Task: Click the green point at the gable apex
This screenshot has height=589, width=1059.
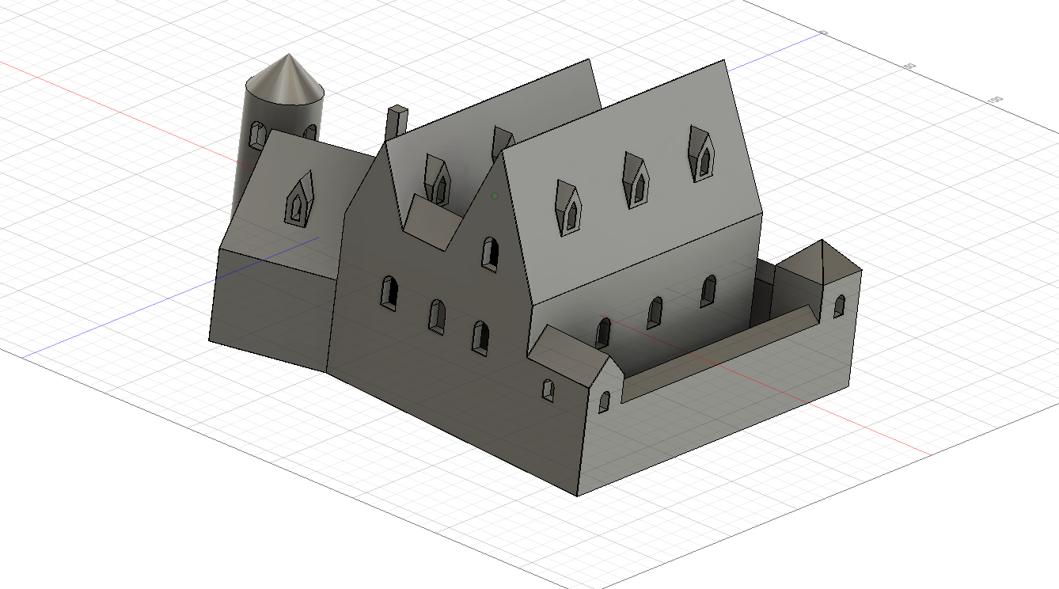Action: point(495,195)
